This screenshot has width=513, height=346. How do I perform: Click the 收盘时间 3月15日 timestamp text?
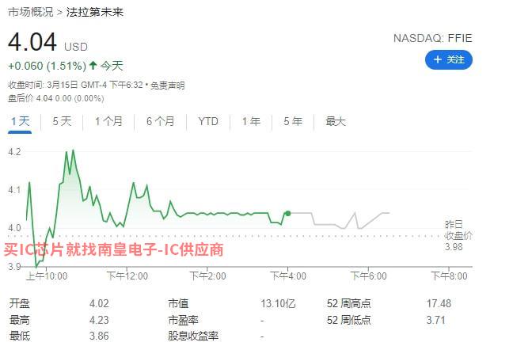tap(75, 86)
